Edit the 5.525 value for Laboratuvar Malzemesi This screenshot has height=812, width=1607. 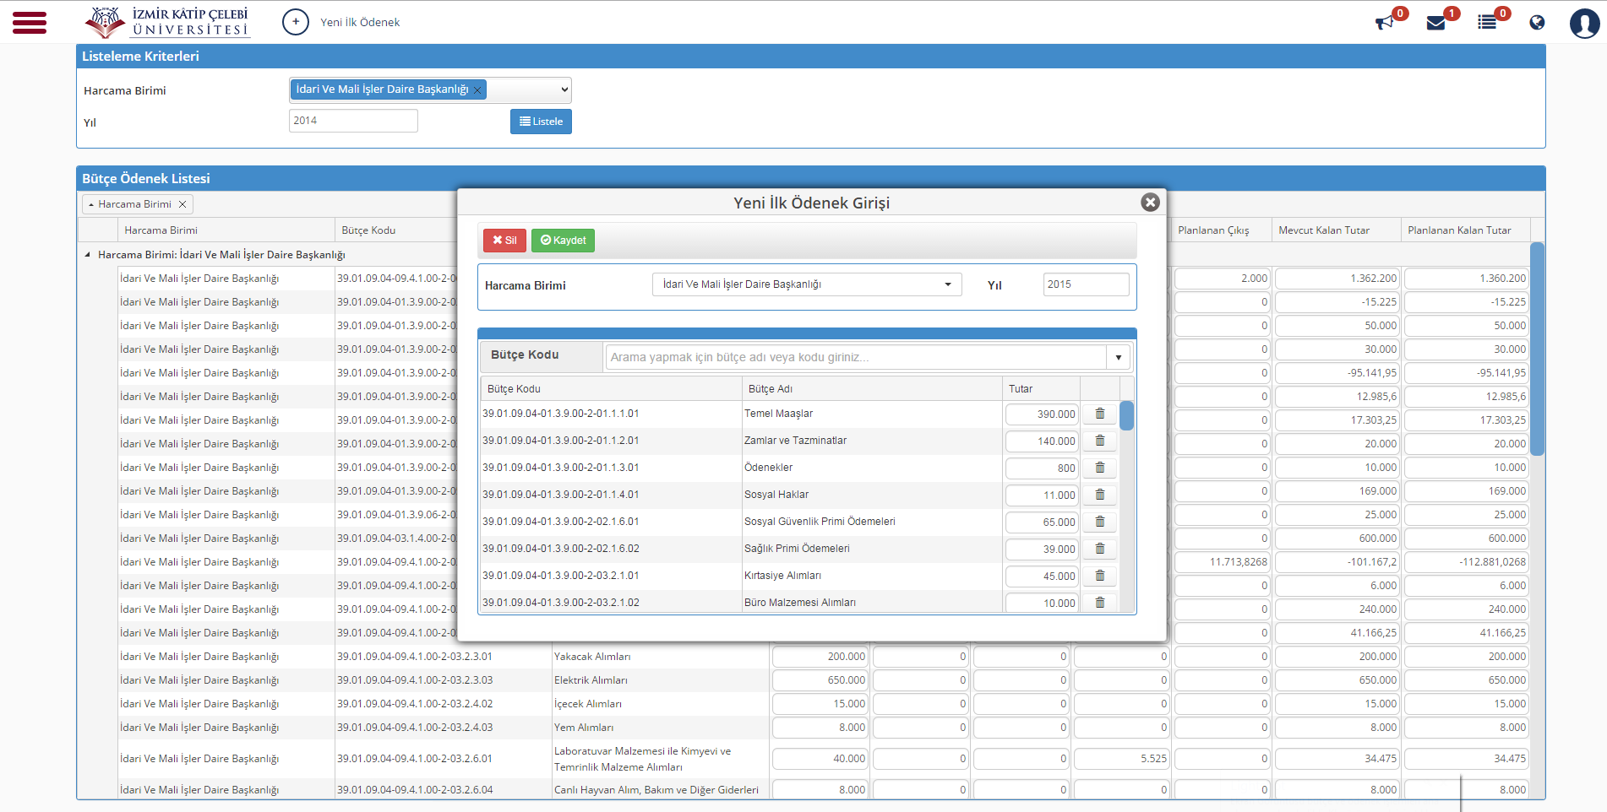(x=1121, y=759)
